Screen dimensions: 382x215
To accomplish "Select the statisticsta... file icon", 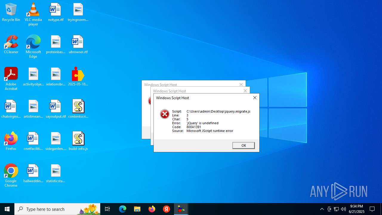I will 56,174.
